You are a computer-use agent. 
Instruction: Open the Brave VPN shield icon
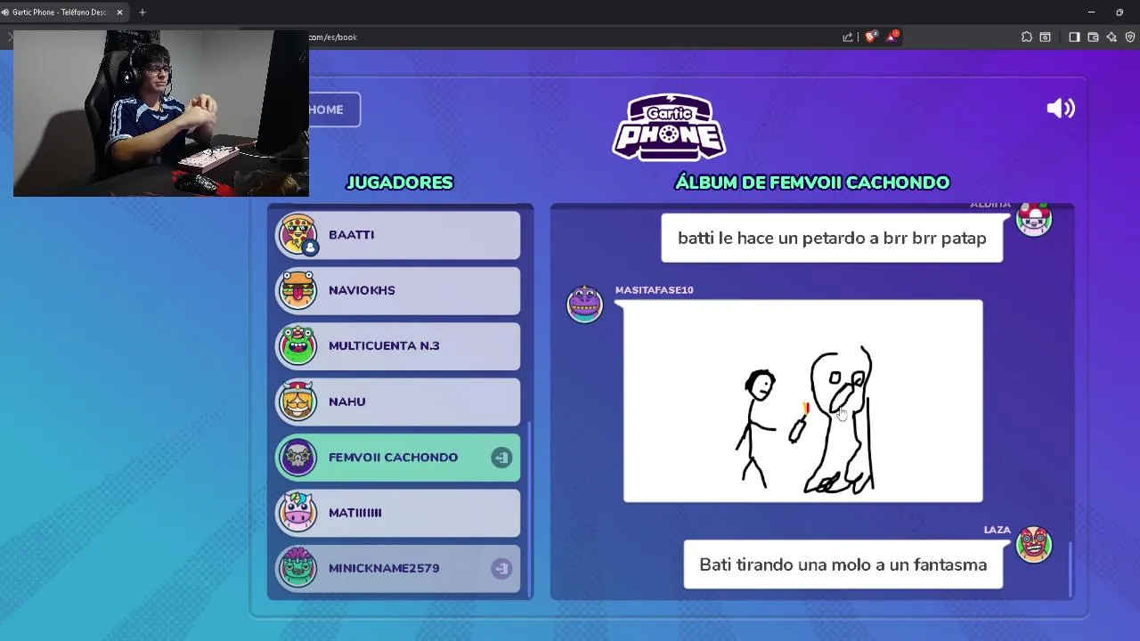(x=1130, y=37)
